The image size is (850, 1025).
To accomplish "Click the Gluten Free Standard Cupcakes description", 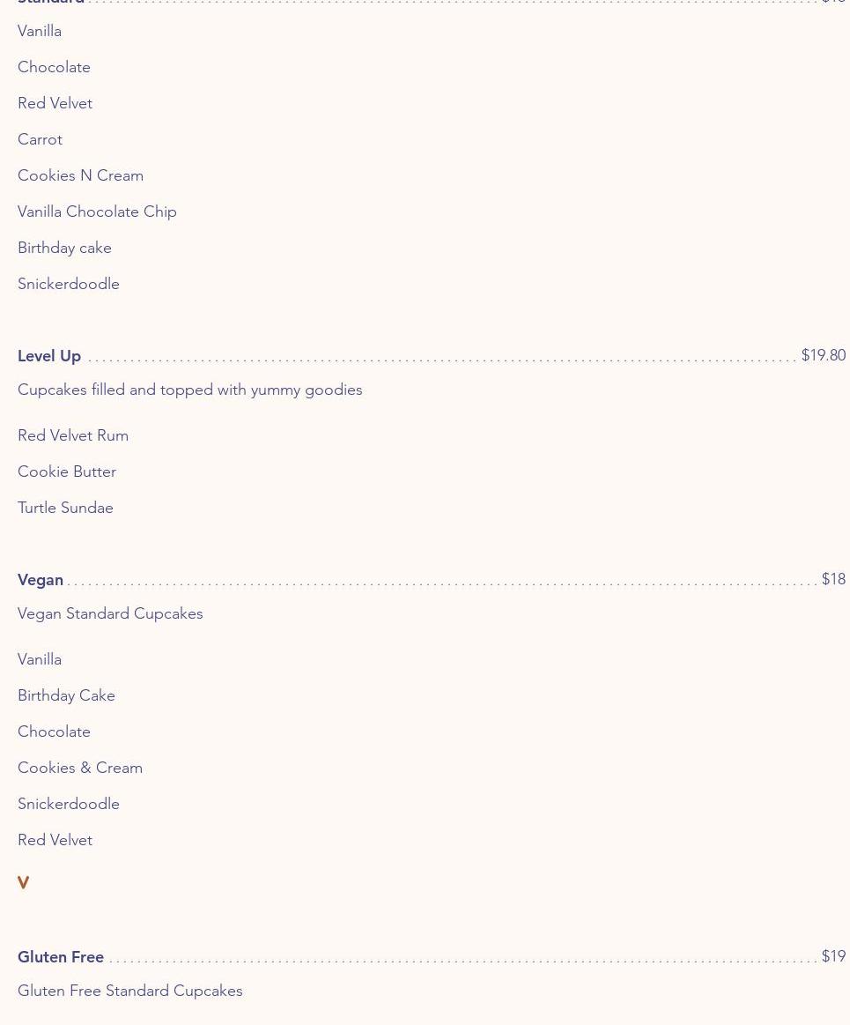I will (130, 991).
